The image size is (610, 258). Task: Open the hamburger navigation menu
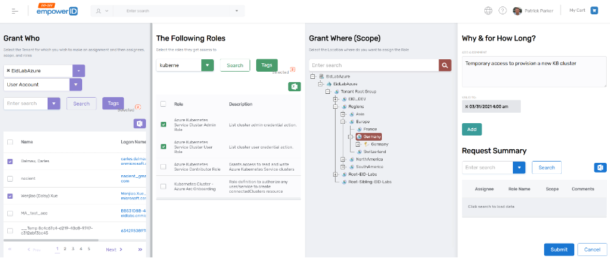(x=15, y=11)
